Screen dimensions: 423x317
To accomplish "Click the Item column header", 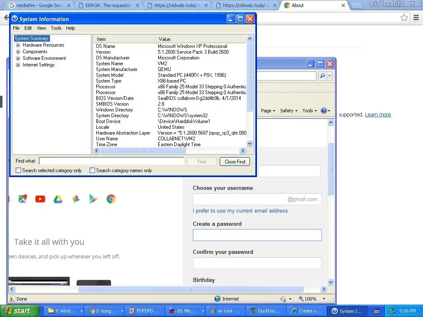I will click(x=124, y=39).
